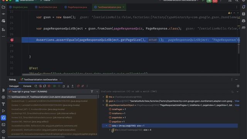
Task: Filter frames with the funnel icon
Action: click(x=92, y=92)
